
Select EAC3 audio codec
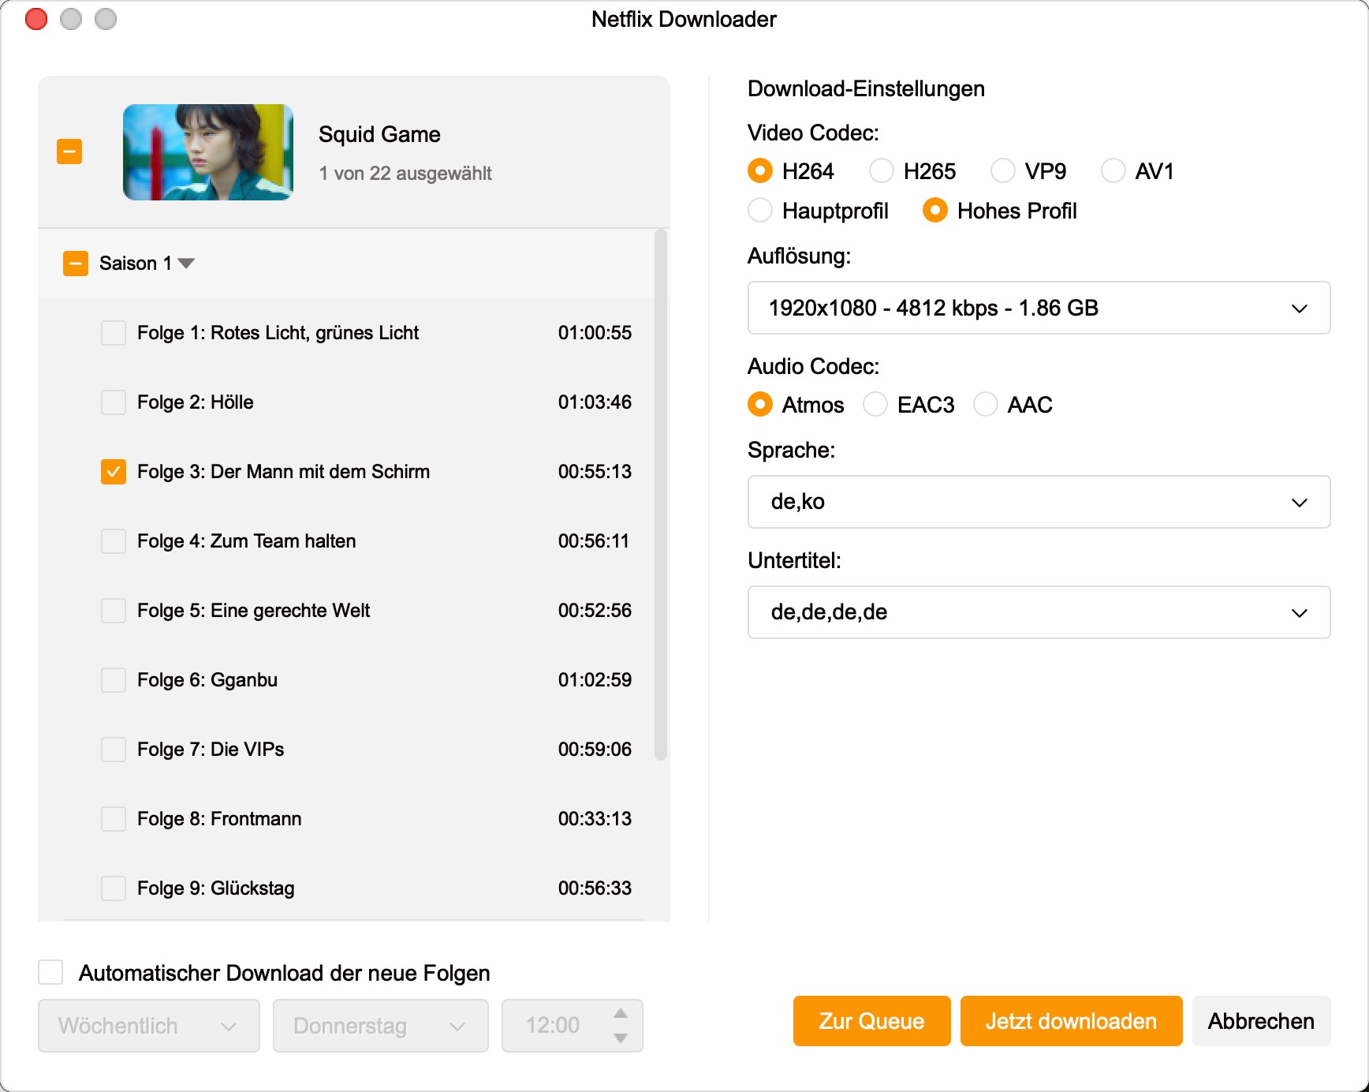[x=875, y=404]
